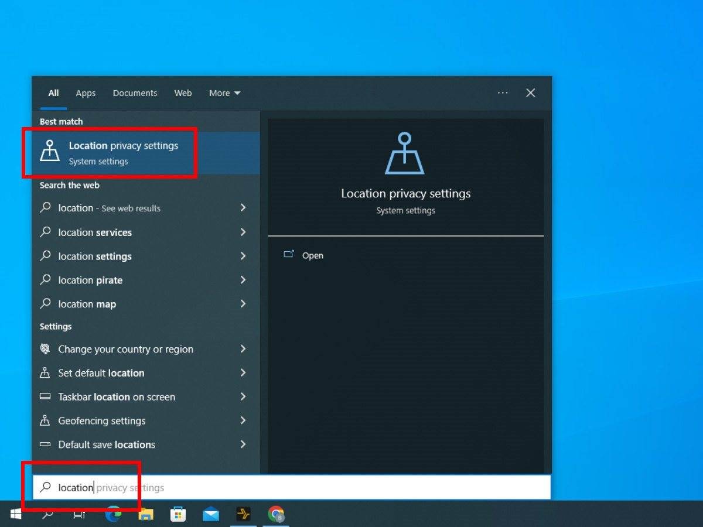Viewport: 703px width, 527px height.
Task: Launch File Explorer from the taskbar
Action: pyautogui.click(x=146, y=514)
